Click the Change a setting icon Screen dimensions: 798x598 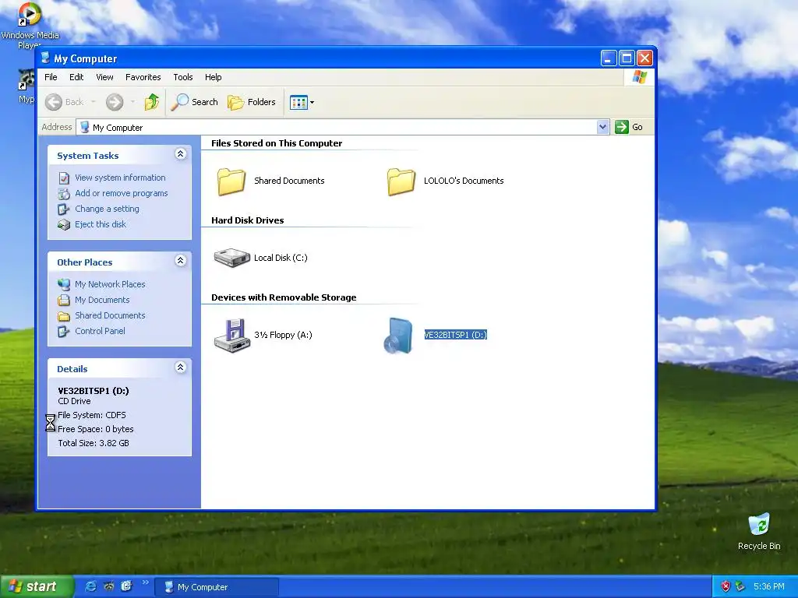(64, 209)
